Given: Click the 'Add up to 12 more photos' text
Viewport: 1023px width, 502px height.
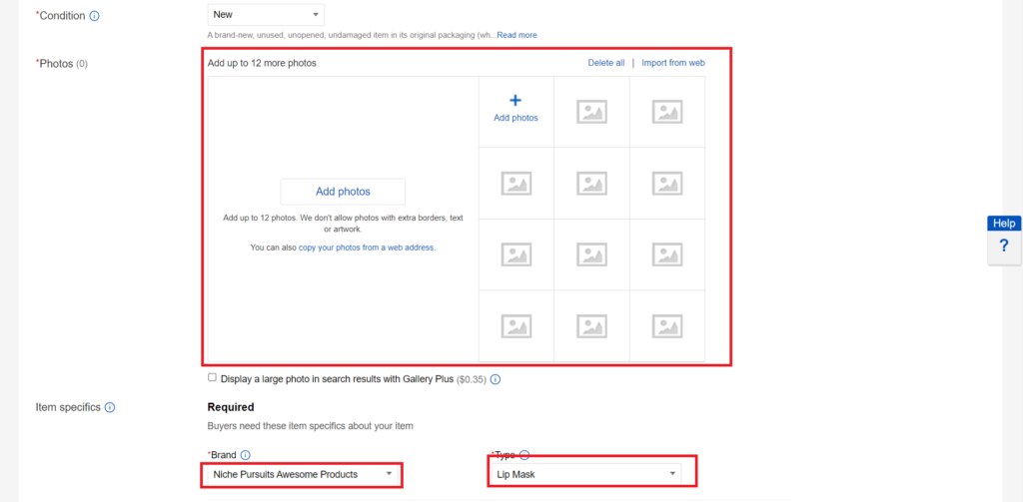Looking at the screenshot, I should click(262, 63).
